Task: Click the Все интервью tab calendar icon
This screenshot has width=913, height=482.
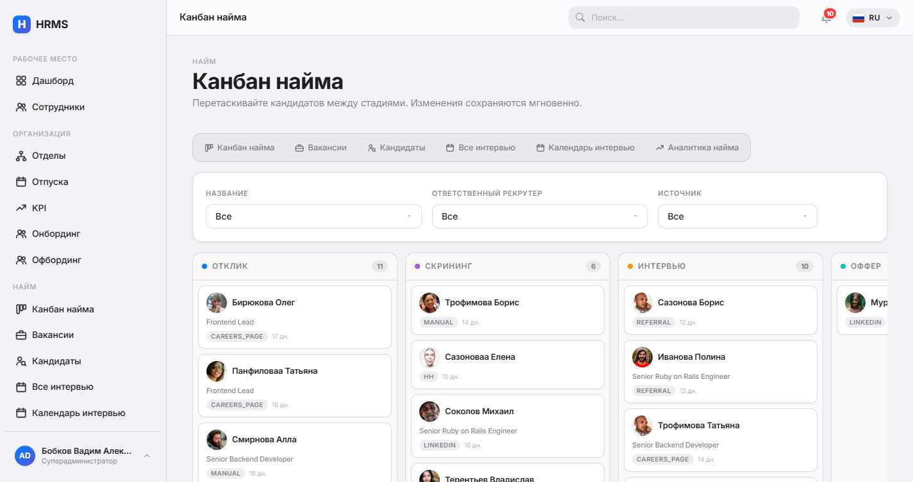Action: pyautogui.click(x=450, y=148)
